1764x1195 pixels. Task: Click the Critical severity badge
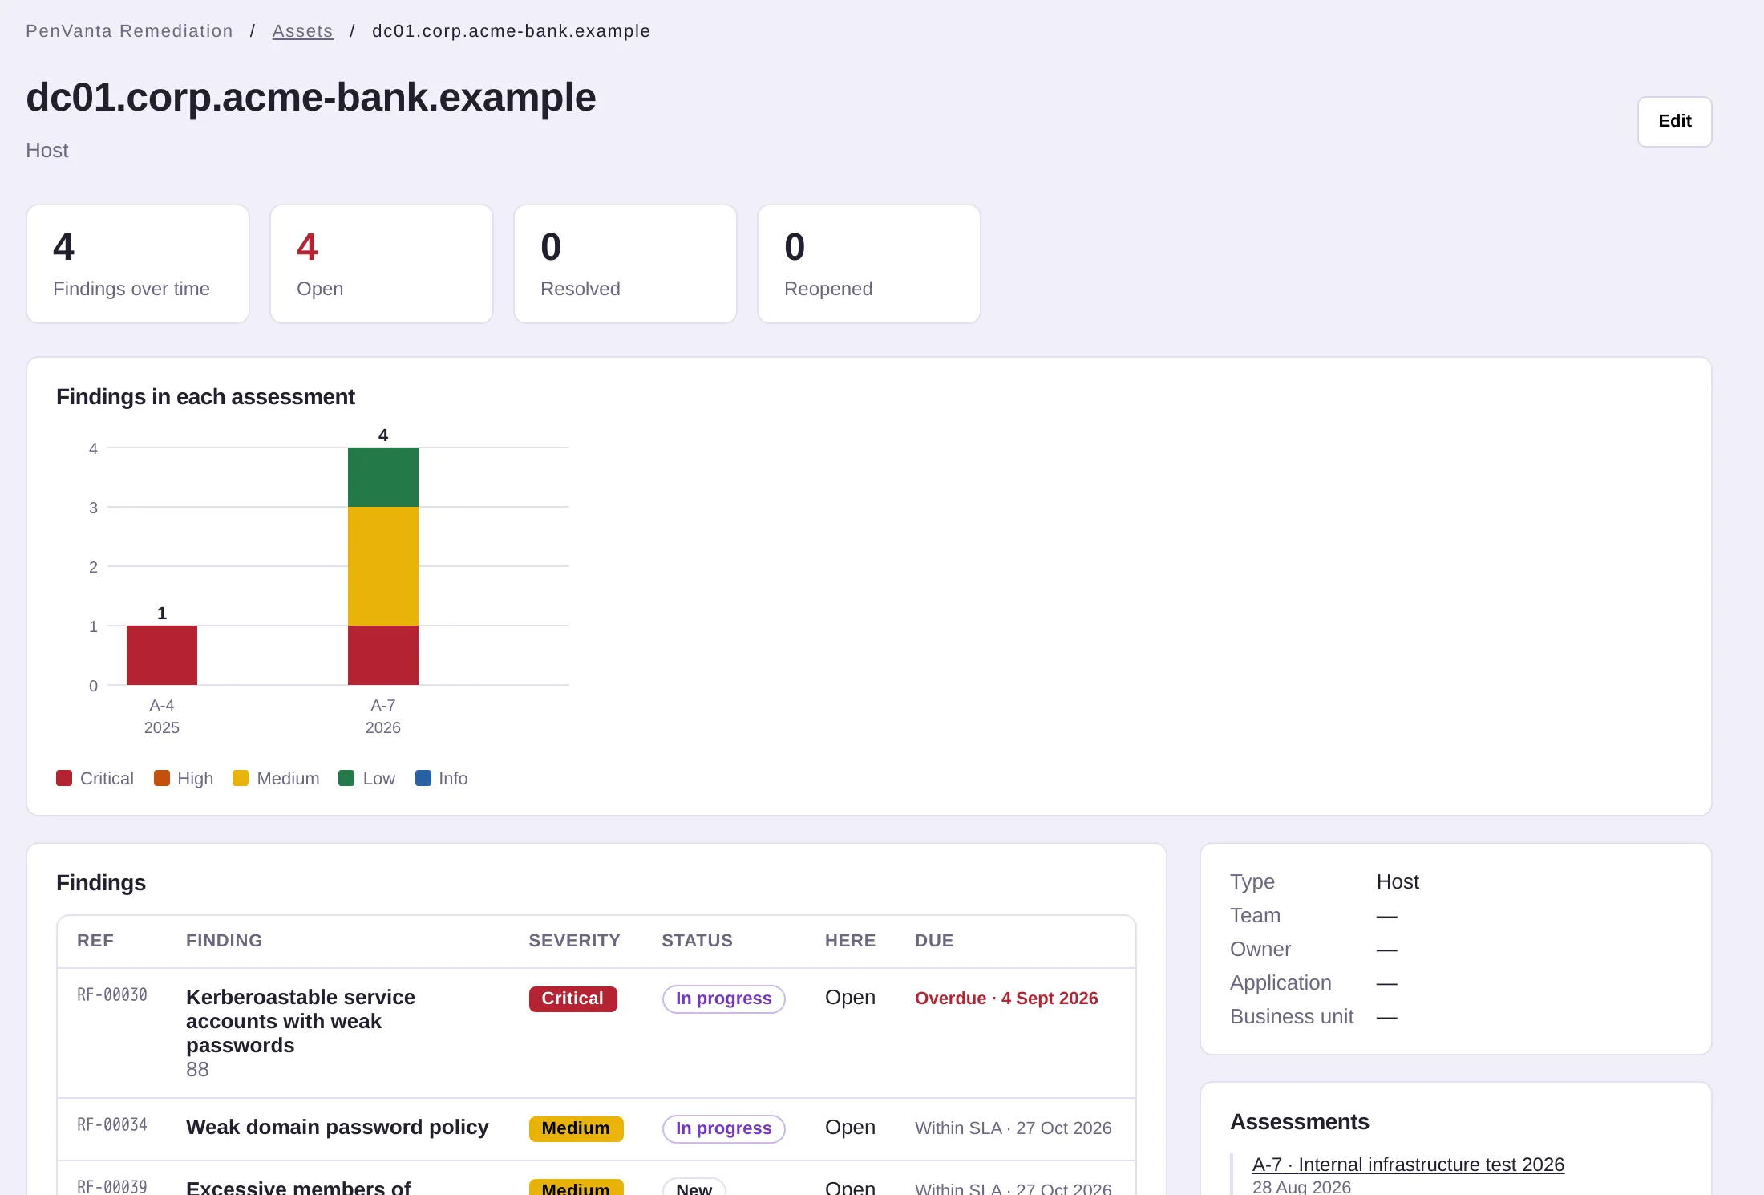(572, 999)
